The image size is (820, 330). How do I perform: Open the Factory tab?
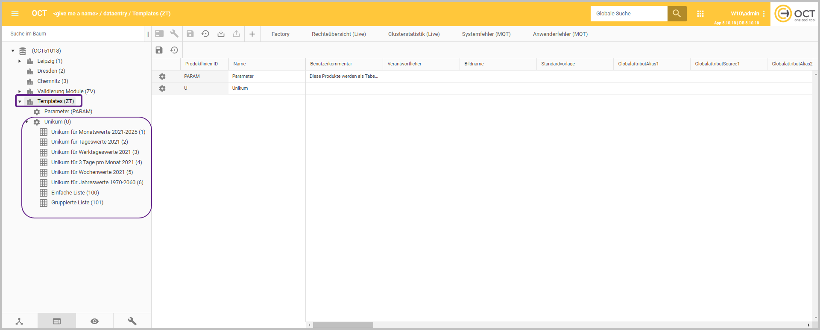281,34
